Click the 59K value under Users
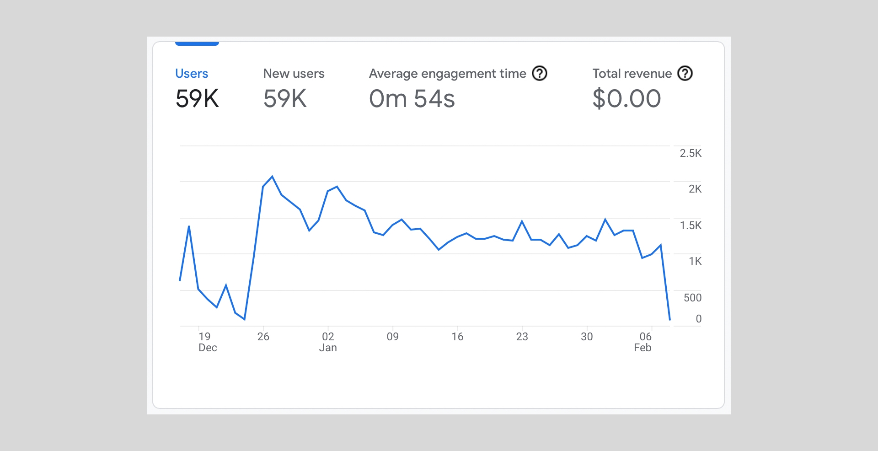The image size is (878, 451). (x=197, y=99)
